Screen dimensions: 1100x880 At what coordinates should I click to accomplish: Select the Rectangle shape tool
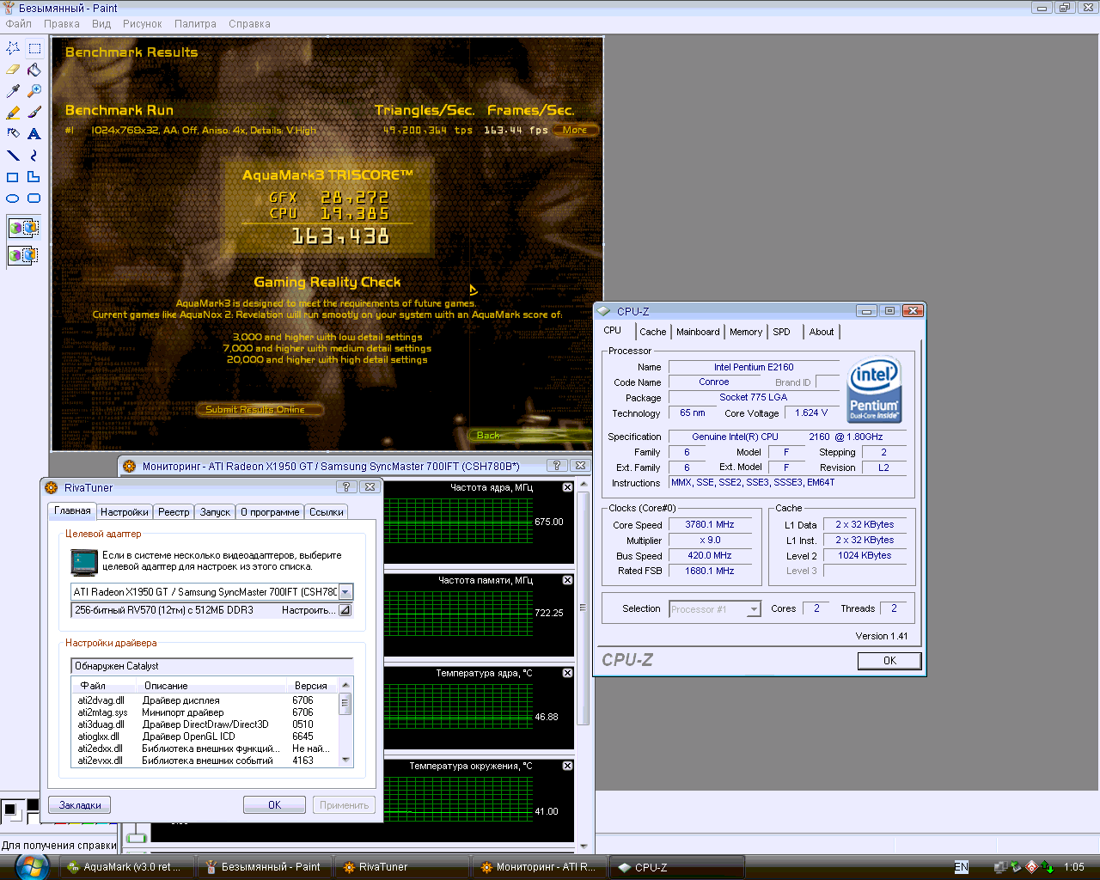[x=13, y=177]
